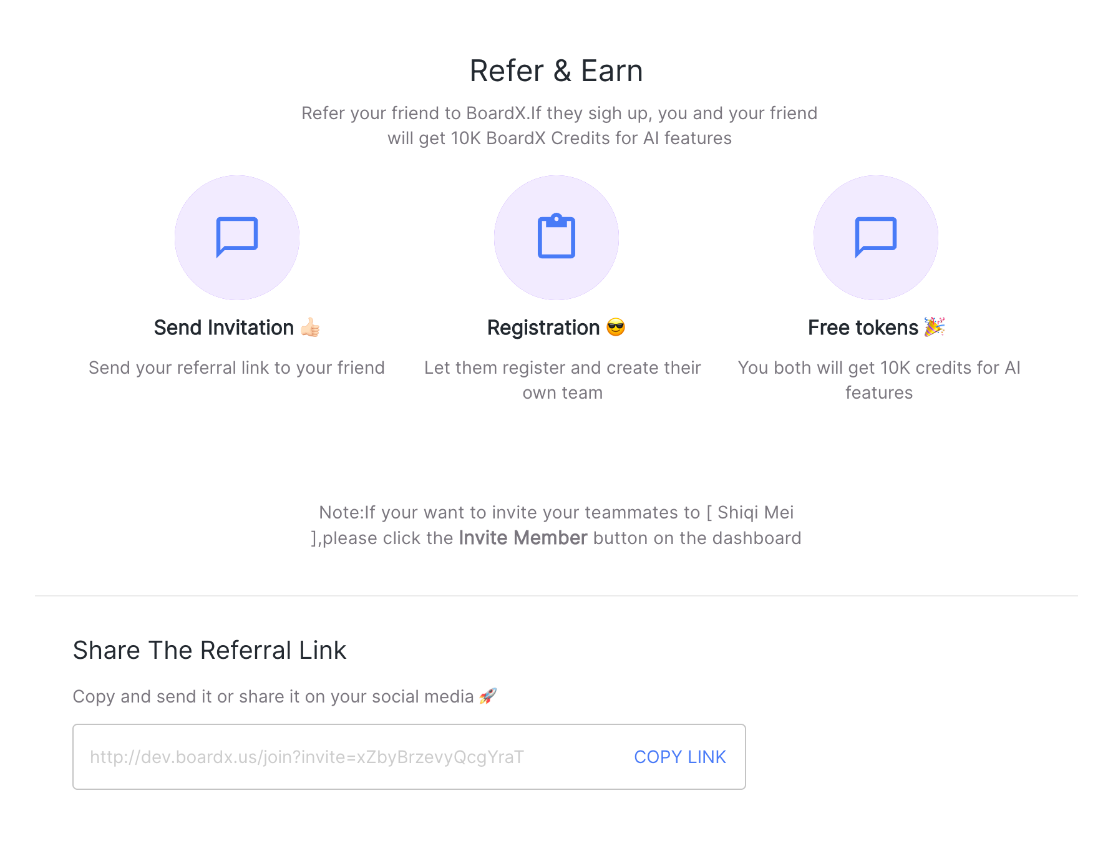Viewport: 1113px width, 856px height.
Task: Click the Send Invitation chat bubble icon
Action: (x=237, y=237)
